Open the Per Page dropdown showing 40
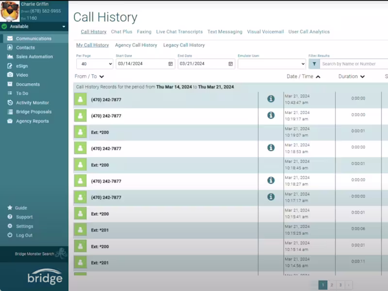This screenshot has height=291, width=388. [x=95, y=64]
